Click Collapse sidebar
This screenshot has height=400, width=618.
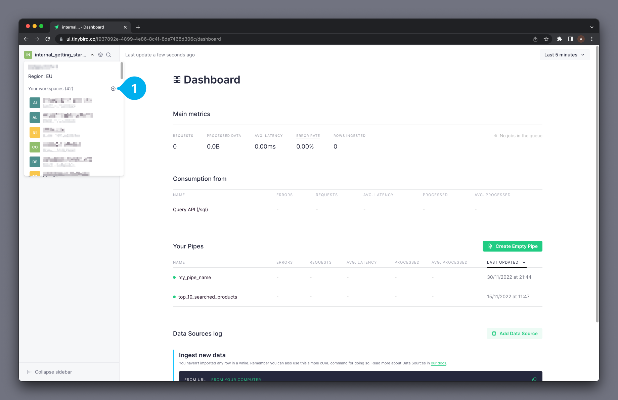click(49, 372)
